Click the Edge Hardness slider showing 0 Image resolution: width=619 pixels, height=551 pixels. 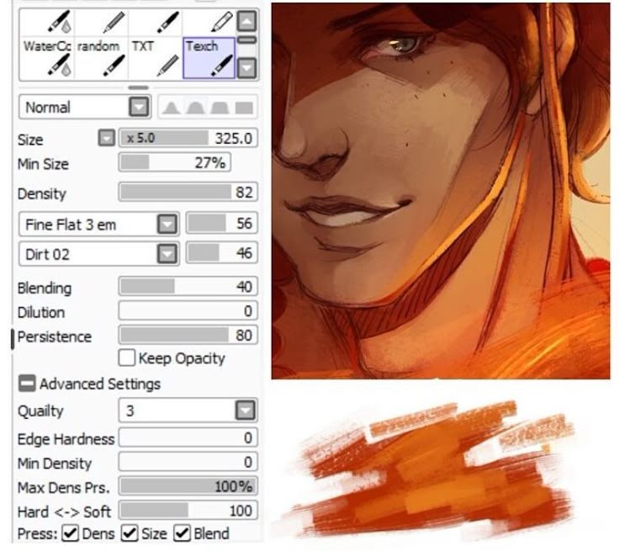[x=188, y=437]
